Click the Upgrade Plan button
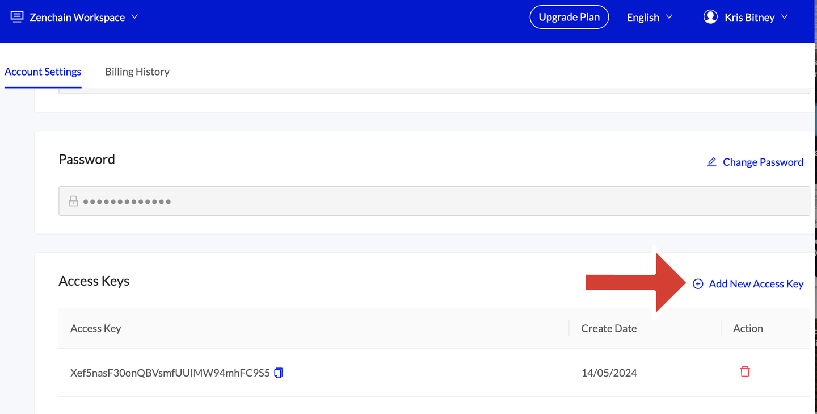 coord(569,17)
